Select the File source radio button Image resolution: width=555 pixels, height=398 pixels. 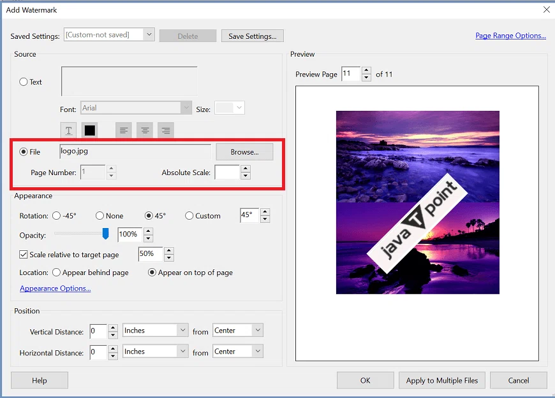(24, 152)
